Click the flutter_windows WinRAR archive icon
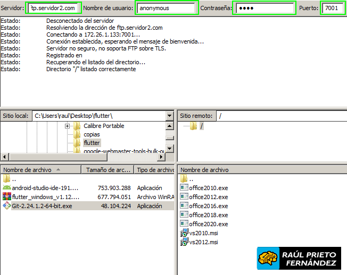The width and height of the screenshot is (347, 275). 7,197
